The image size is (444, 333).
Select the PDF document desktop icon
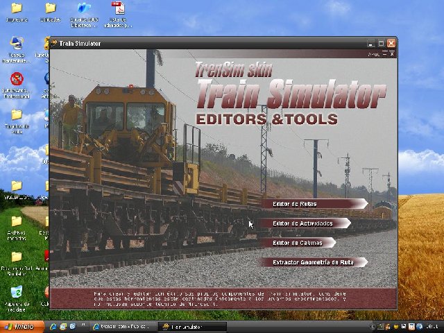(x=119, y=9)
